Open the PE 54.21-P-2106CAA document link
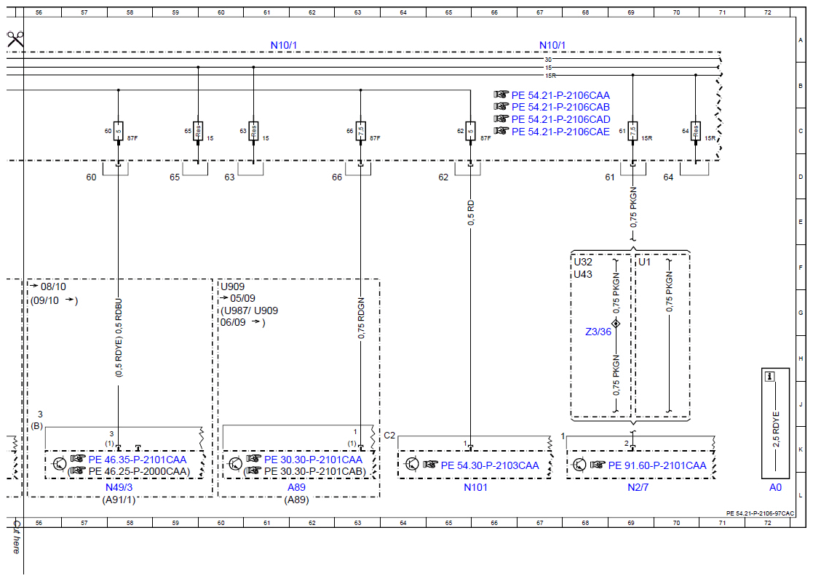 pos(560,95)
